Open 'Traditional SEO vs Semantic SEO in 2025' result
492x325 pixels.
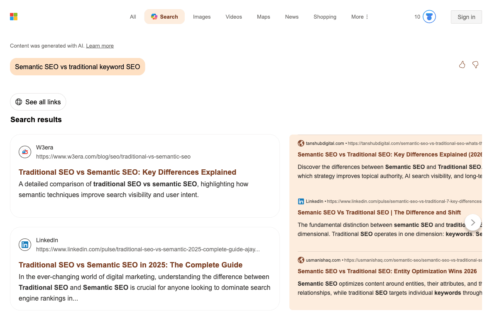click(130, 265)
